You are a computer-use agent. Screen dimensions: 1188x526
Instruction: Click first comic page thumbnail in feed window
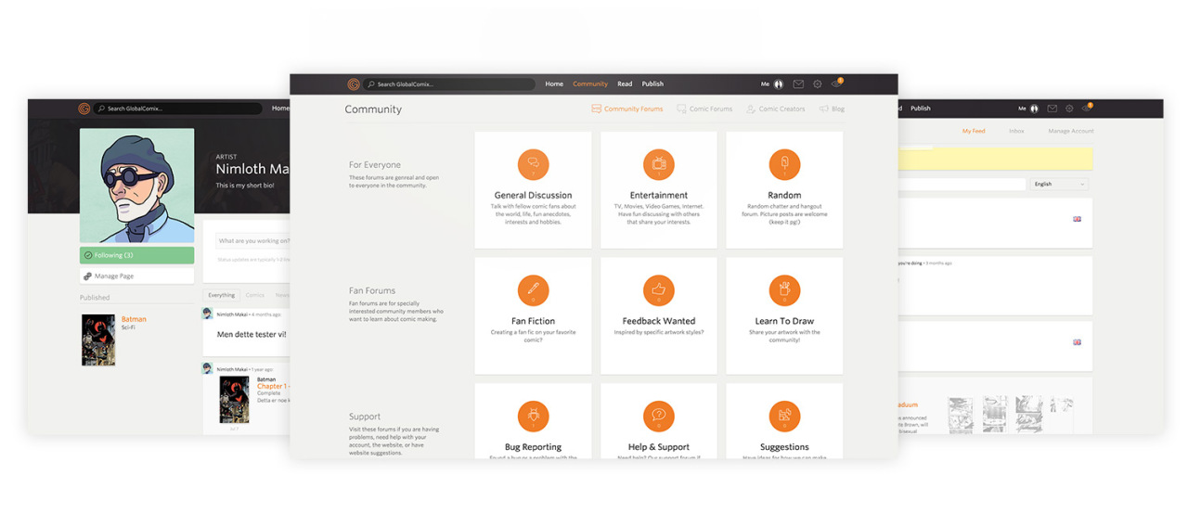click(x=962, y=415)
